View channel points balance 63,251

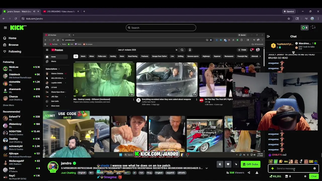click(275, 176)
